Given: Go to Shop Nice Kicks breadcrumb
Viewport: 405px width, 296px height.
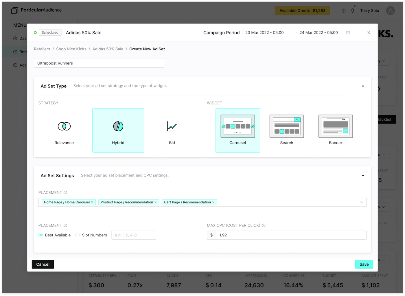Looking at the screenshot, I should (71, 49).
